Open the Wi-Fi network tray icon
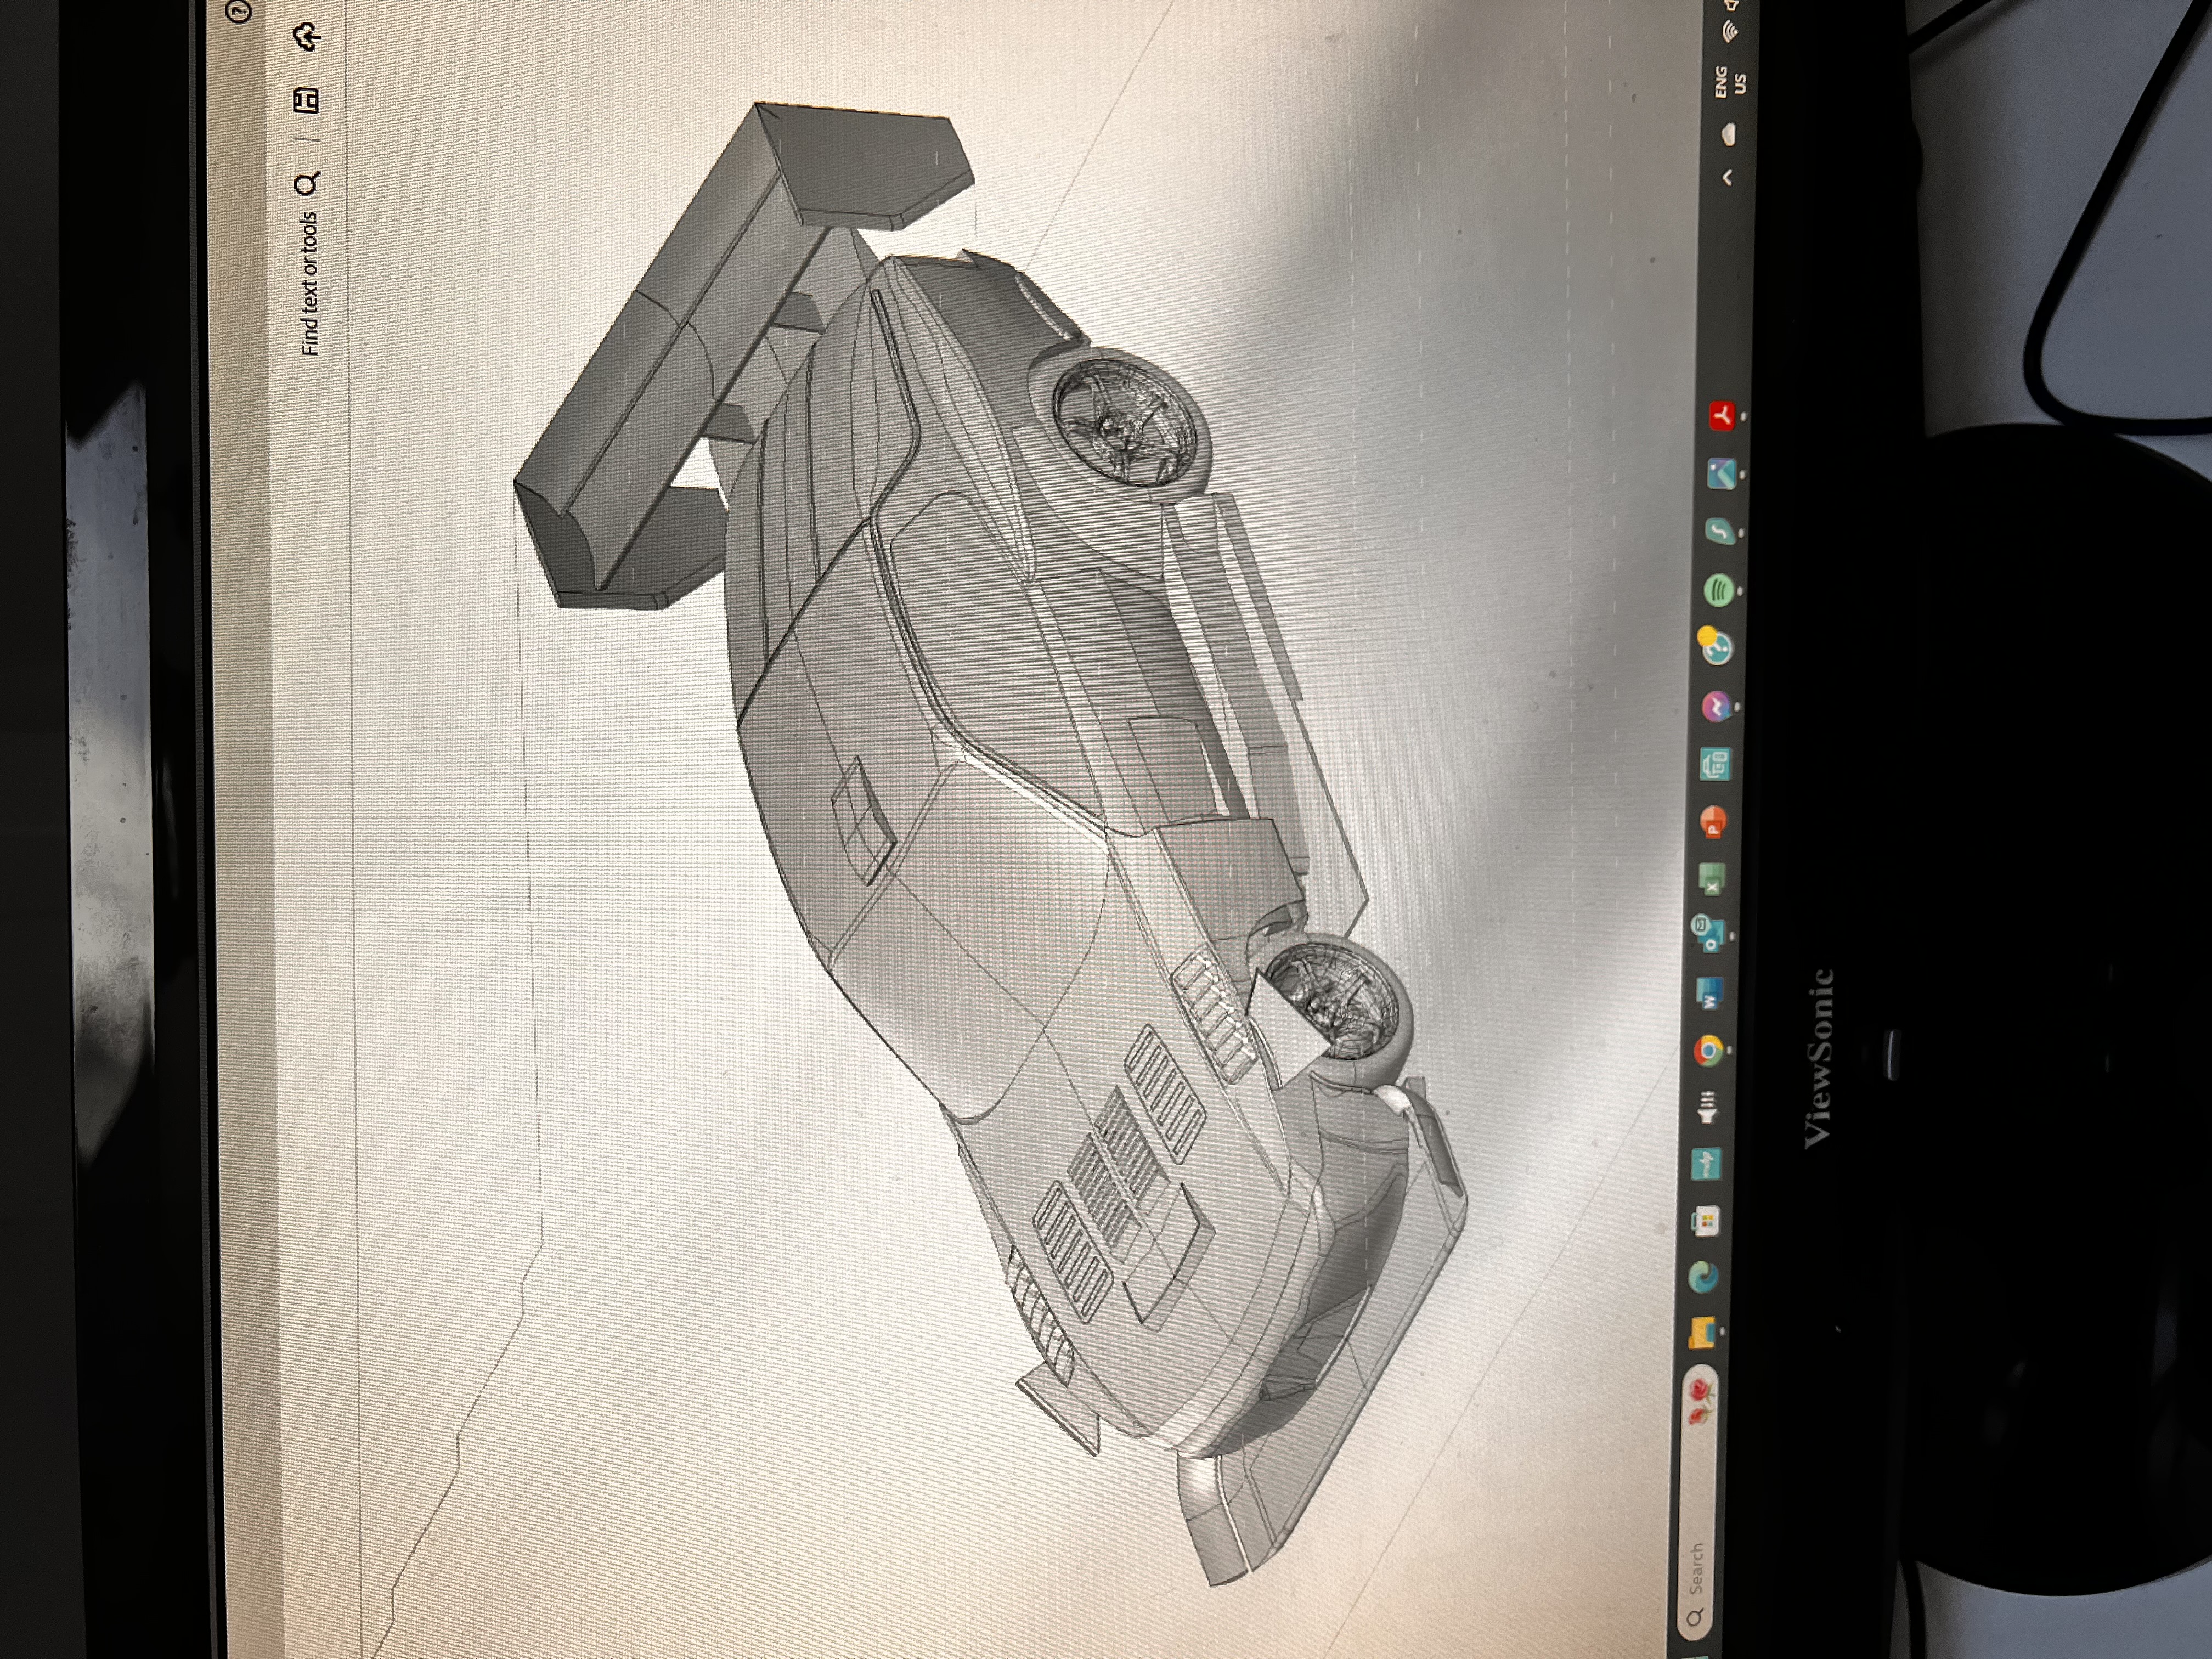 pyautogui.click(x=1730, y=30)
